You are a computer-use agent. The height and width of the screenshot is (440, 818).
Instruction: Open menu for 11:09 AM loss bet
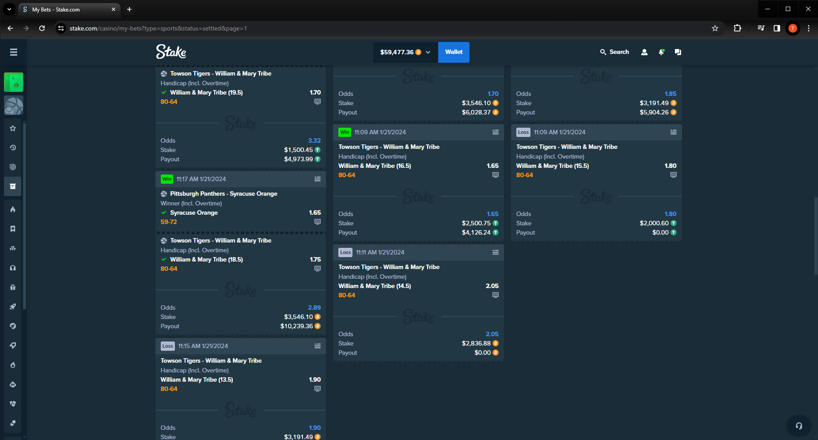click(x=674, y=132)
